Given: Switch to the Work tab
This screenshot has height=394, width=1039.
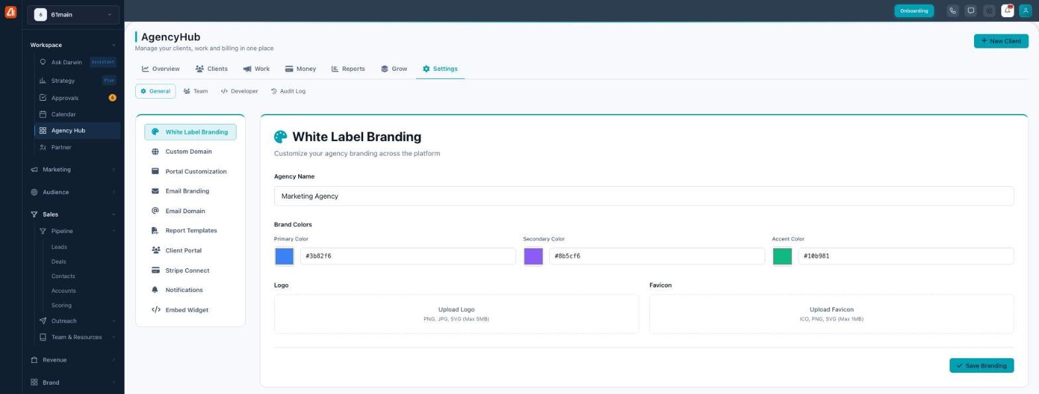Looking at the screenshot, I should [256, 69].
